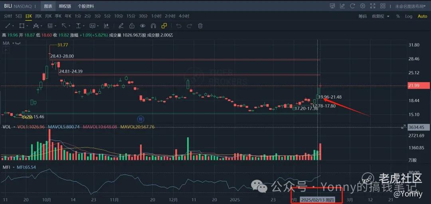The height and width of the screenshot is (204, 431).
Task: Select the arrow drawing tool
Action: tap(64, 26)
